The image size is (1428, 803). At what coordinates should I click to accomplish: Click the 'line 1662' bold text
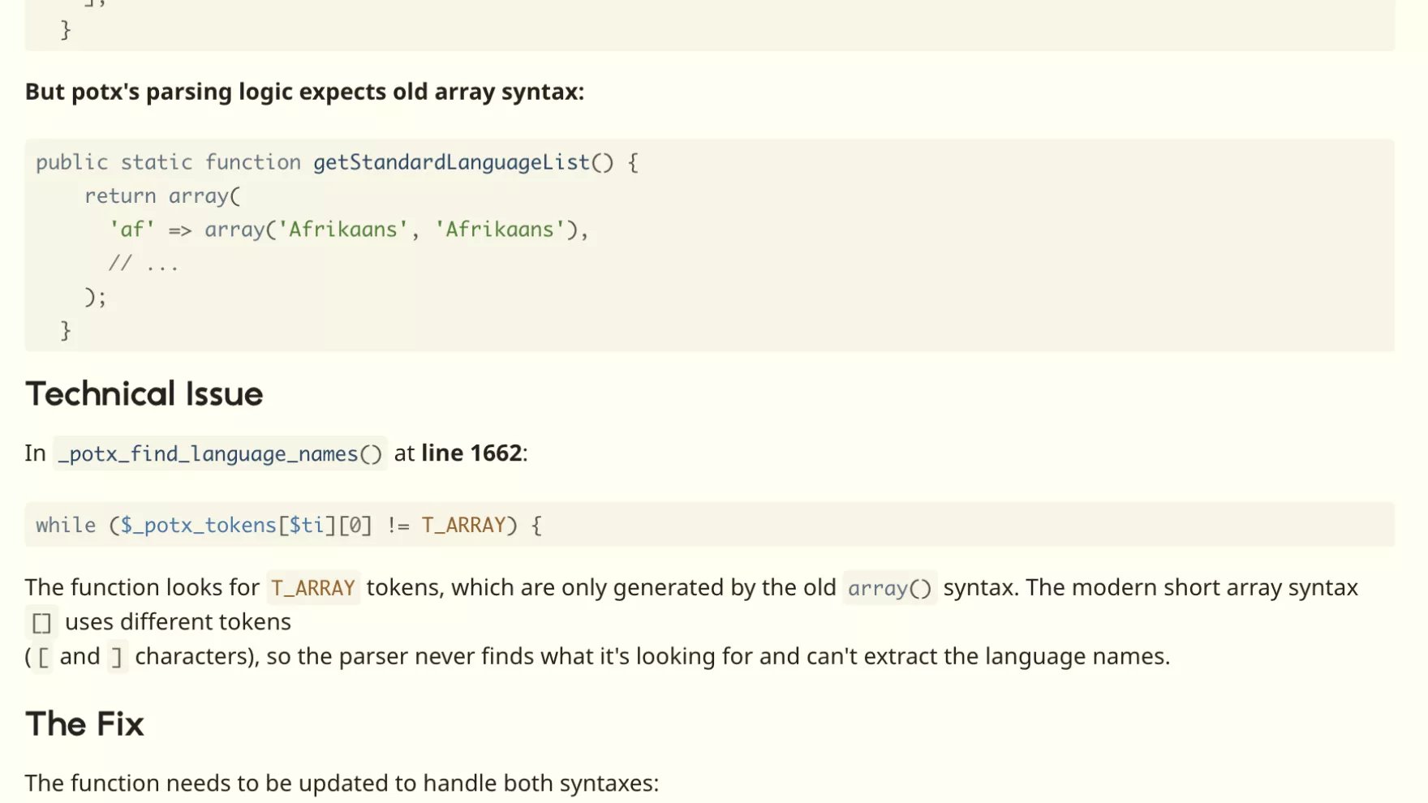click(471, 453)
